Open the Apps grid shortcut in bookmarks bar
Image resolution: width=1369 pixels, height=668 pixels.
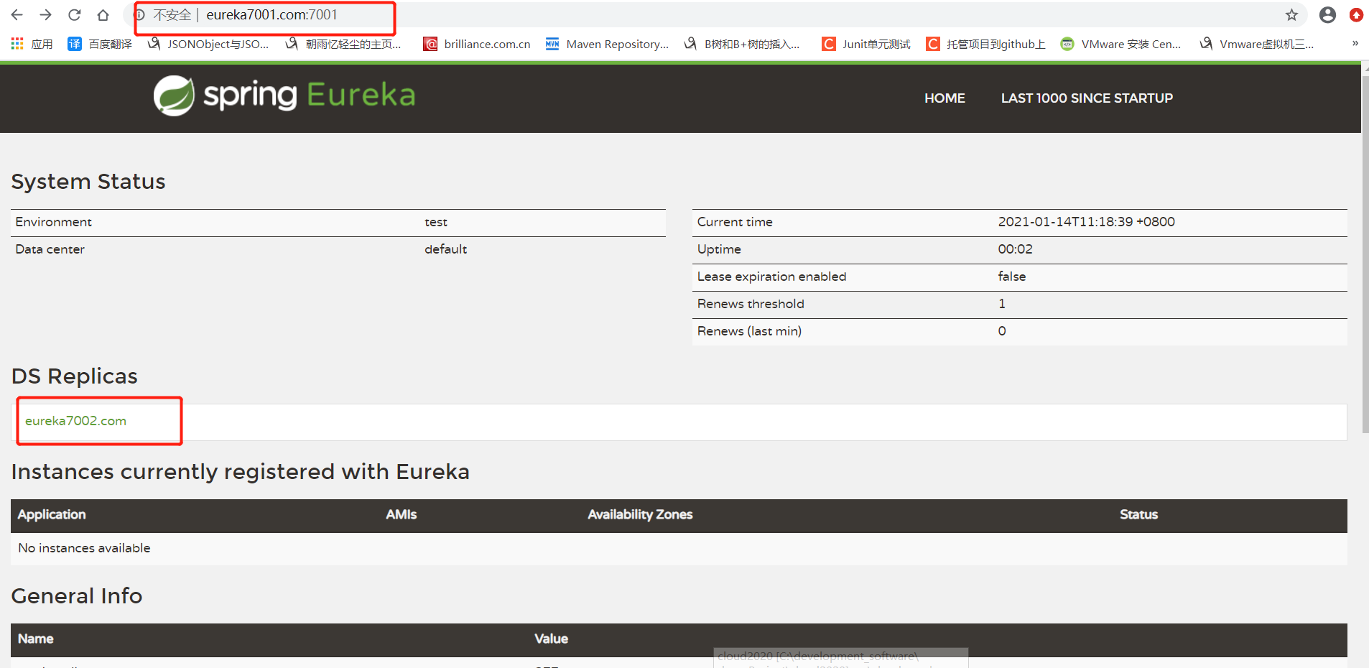pyautogui.click(x=32, y=44)
